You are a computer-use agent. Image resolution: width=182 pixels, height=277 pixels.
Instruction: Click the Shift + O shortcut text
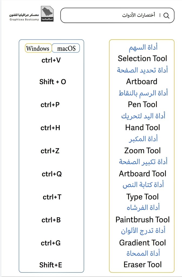(53, 82)
